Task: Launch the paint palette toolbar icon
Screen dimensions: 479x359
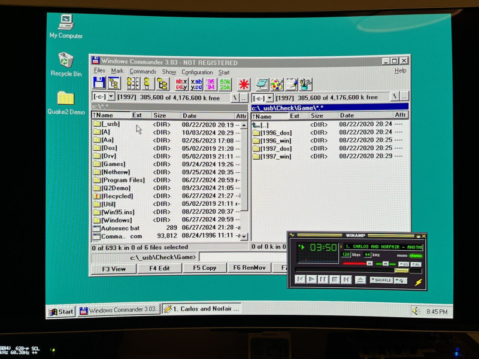Action: (x=277, y=84)
